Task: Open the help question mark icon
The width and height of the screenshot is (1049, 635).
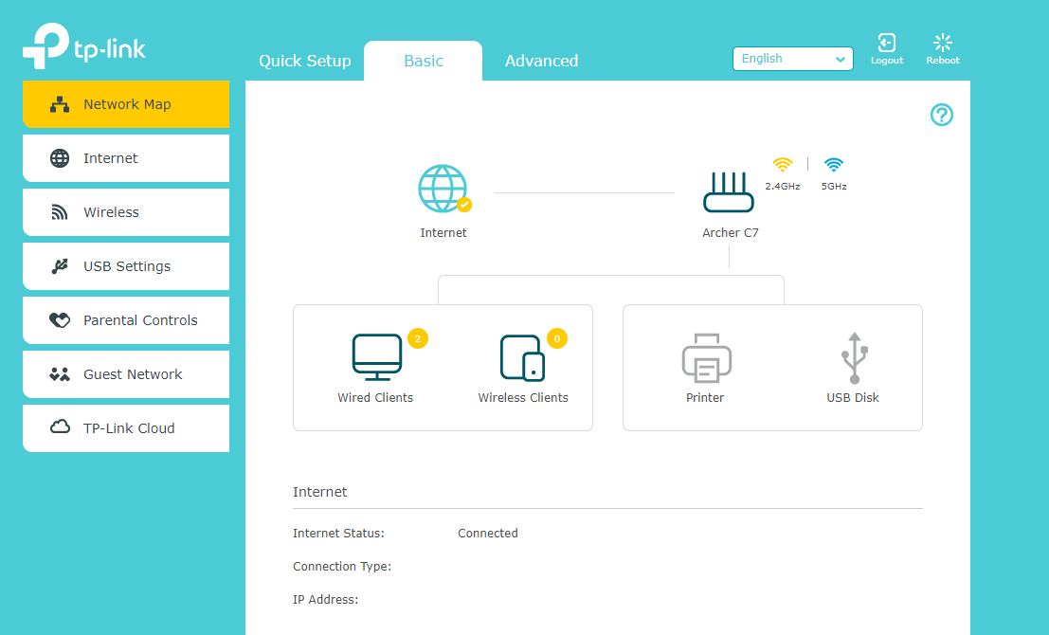Action: (941, 115)
